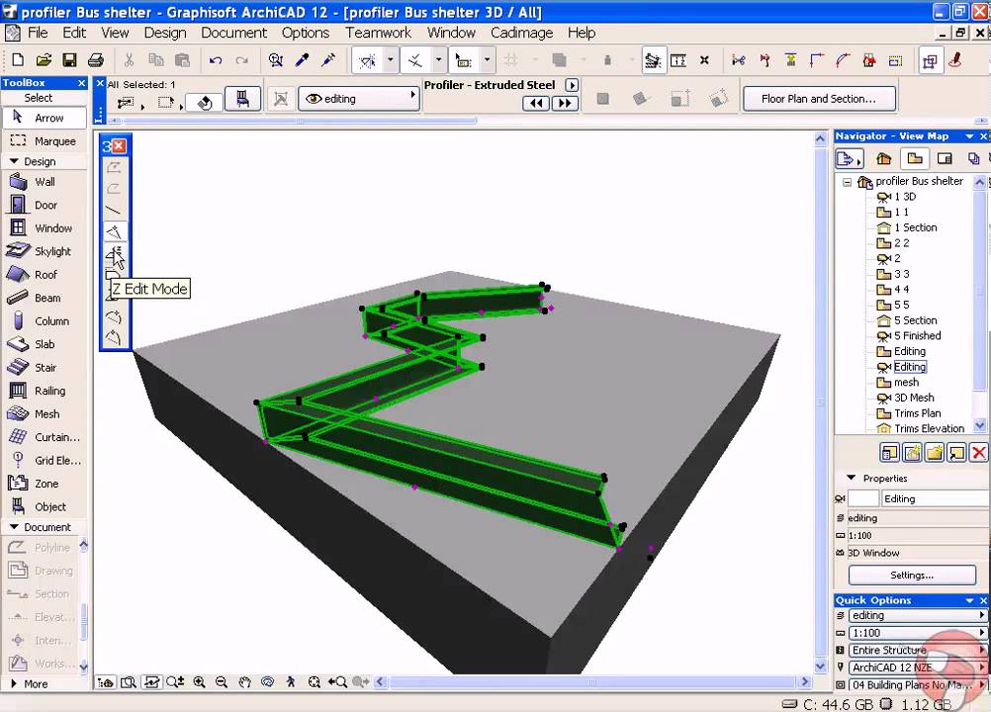Click the pan hand icon
The height and width of the screenshot is (712, 991).
(x=244, y=681)
